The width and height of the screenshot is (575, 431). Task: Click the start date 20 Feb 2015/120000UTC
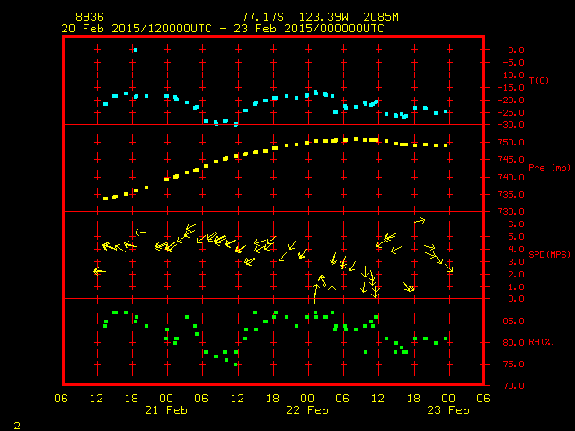click(137, 29)
